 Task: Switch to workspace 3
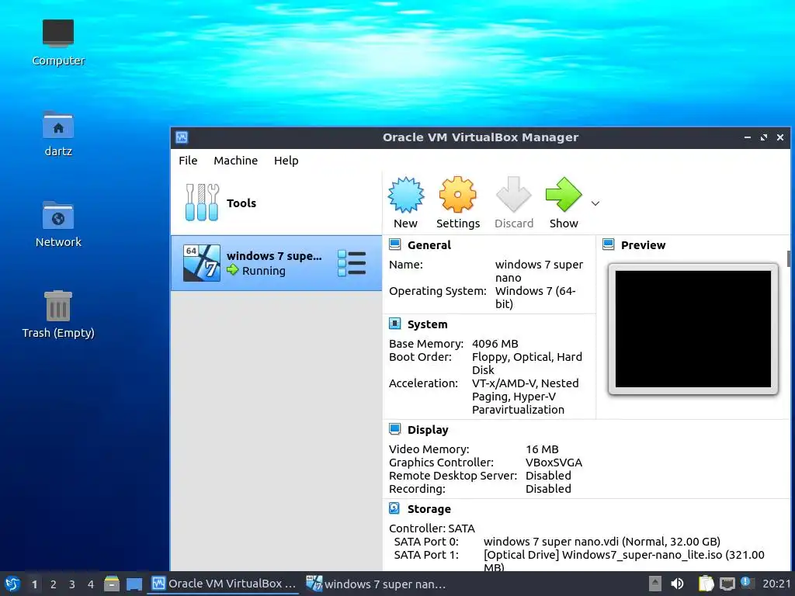(72, 584)
